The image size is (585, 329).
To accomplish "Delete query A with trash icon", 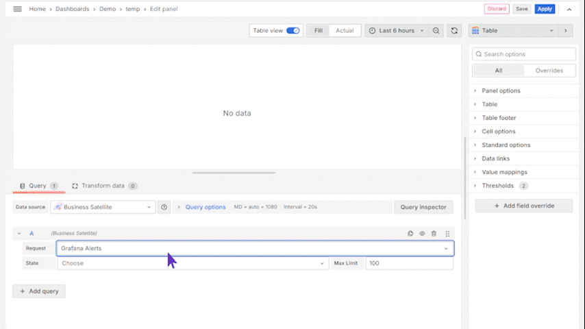I will [434, 234].
